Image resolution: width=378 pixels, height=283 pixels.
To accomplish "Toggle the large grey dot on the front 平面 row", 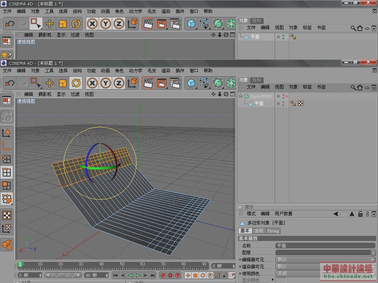I will click(x=278, y=104).
